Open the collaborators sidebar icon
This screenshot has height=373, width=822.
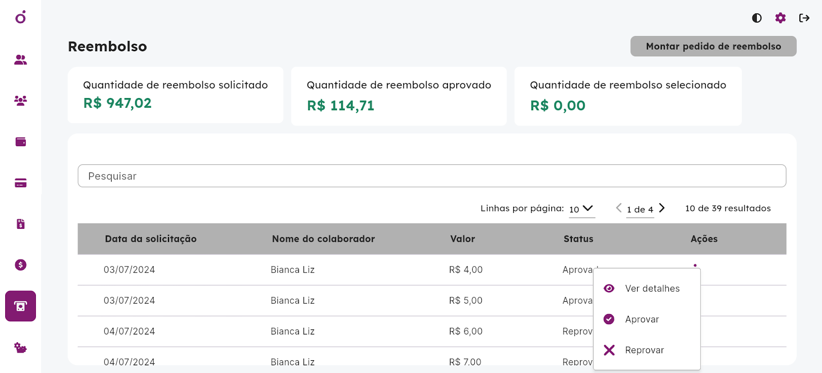click(x=21, y=60)
